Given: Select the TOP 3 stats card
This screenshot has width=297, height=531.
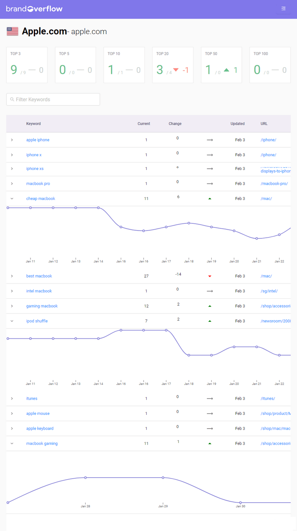Looking at the screenshot, I should click(27, 65).
